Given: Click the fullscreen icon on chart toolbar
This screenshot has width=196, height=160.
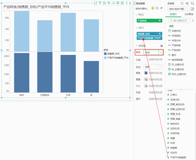Looking at the screenshot, I should [95, 3].
